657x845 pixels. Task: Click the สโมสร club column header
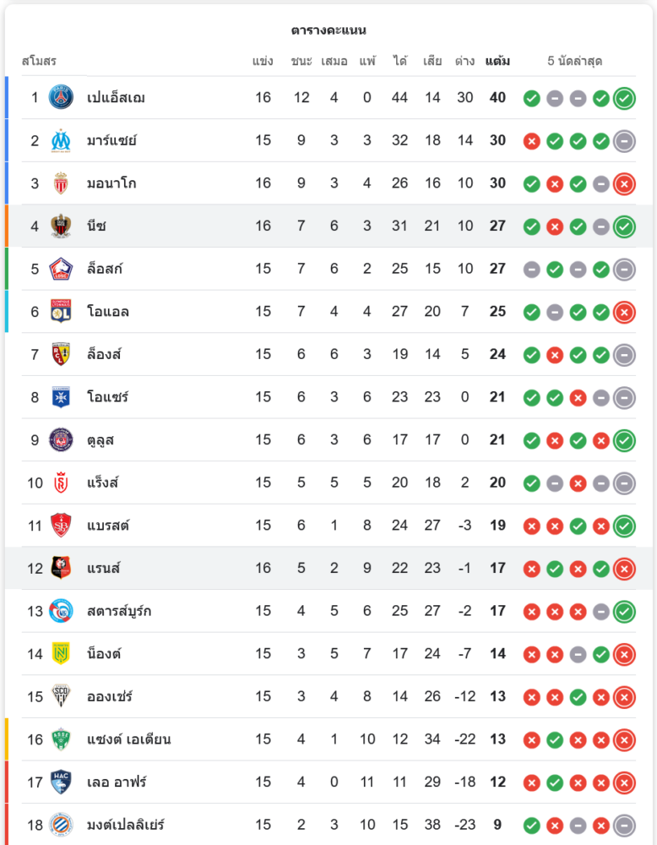(39, 62)
